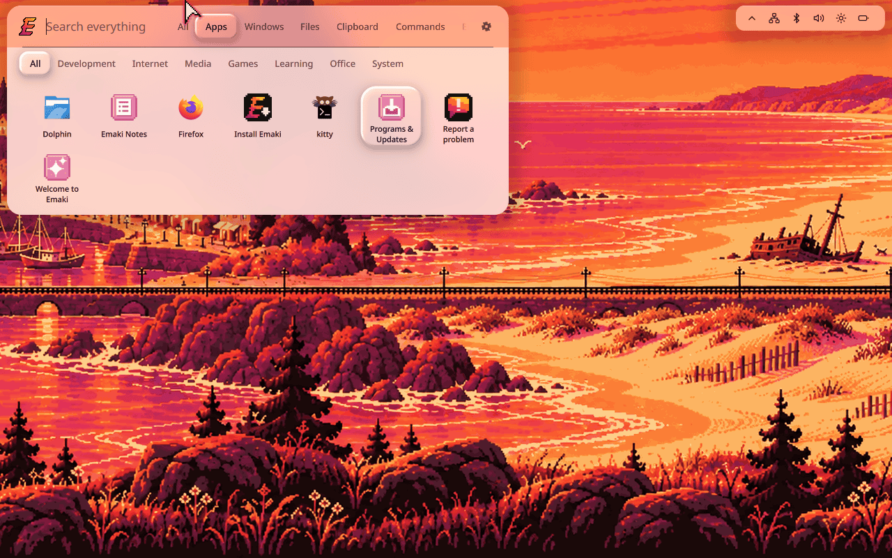Select the All category beside Development
This screenshot has width=892, height=558.
pyautogui.click(x=35, y=63)
